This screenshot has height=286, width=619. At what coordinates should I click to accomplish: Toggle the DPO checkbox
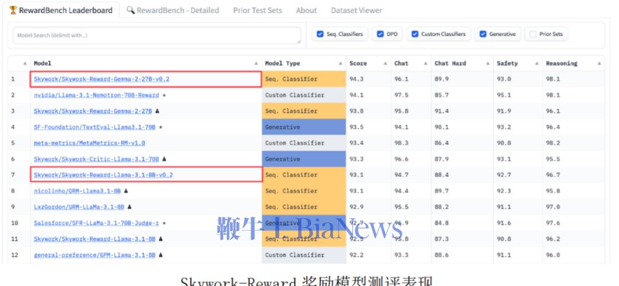point(380,34)
